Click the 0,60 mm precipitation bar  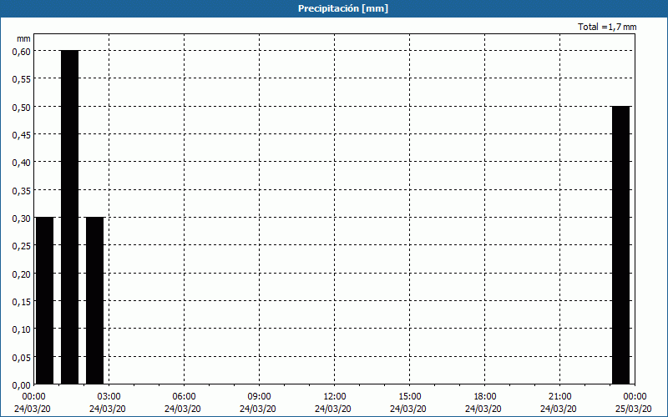[x=70, y=217]
